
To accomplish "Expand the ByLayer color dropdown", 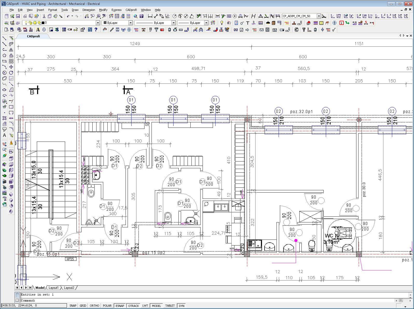I will (130, 23).
